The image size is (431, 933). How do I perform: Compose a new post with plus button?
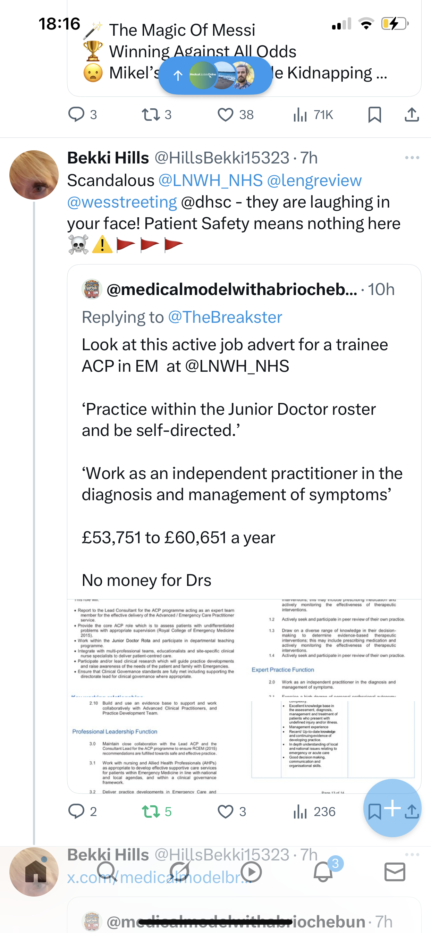392,808
